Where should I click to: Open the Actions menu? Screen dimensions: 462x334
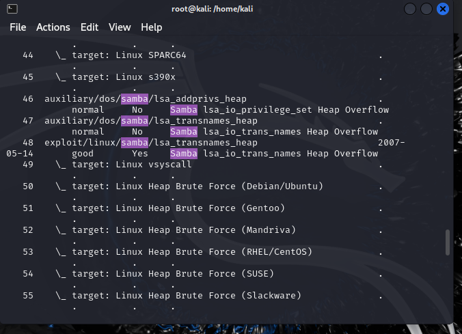pyautogui.click(x=53, y=27)
